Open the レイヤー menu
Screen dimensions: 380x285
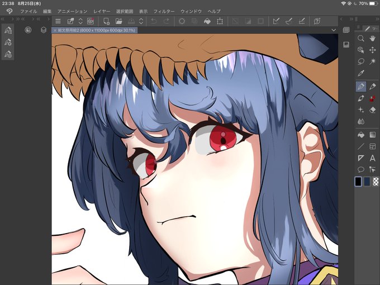point(102,11)
